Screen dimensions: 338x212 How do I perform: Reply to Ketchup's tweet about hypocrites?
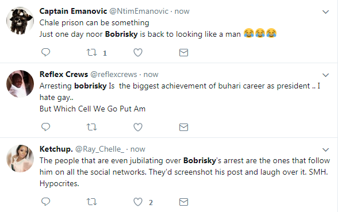click(46, 202)
